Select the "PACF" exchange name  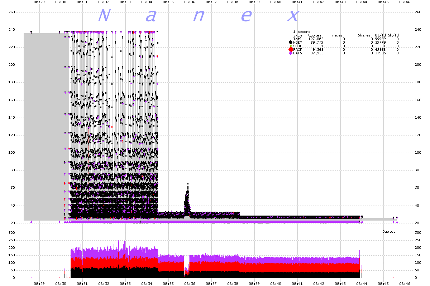click(x=297, y=50)
